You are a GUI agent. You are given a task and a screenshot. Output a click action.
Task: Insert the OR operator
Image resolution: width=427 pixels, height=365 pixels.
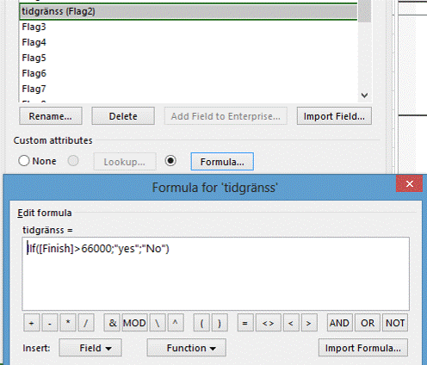pyautogui.click(x=368, y=323)
